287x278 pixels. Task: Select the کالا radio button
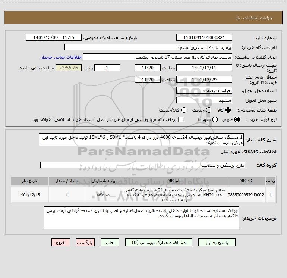pos(228,110)
